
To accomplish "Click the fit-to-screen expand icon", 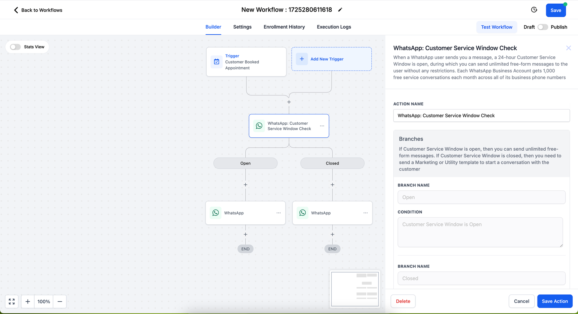I will 12,301.
